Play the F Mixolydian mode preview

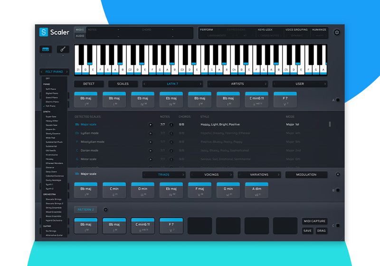pos(151,142)
